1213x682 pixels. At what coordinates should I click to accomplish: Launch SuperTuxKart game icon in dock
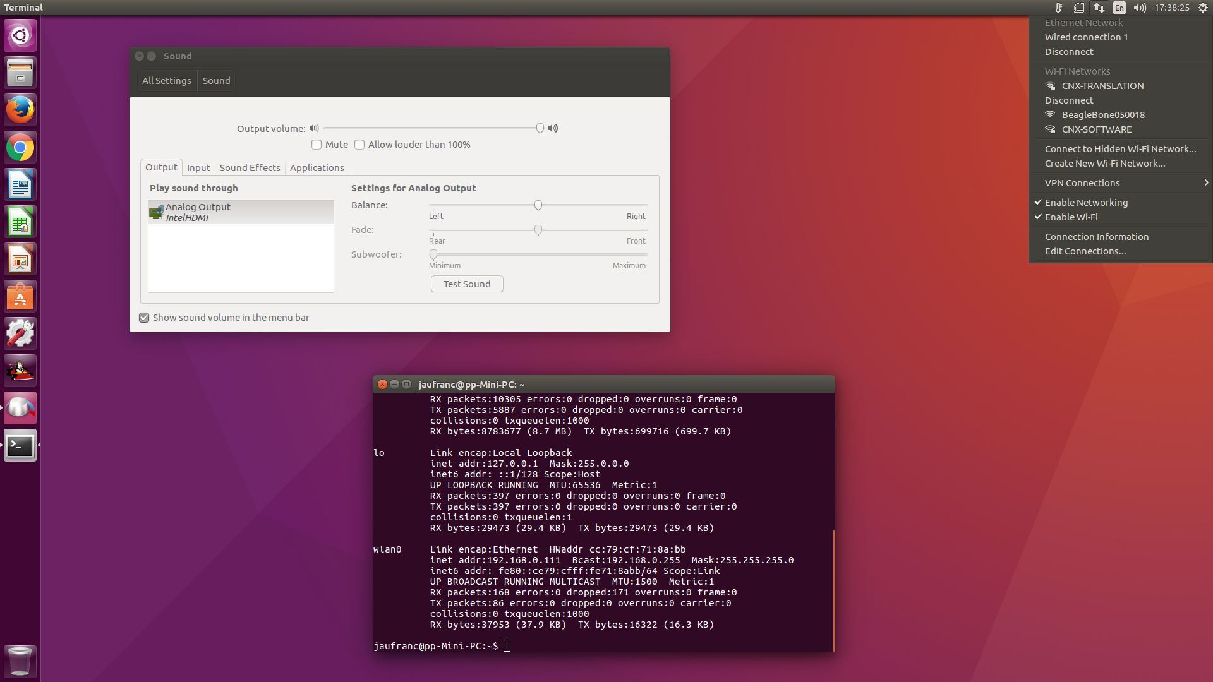20,371
